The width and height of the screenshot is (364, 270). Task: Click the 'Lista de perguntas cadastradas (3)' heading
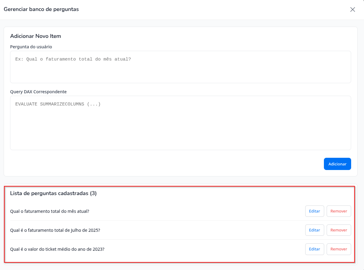coord(53,193)
